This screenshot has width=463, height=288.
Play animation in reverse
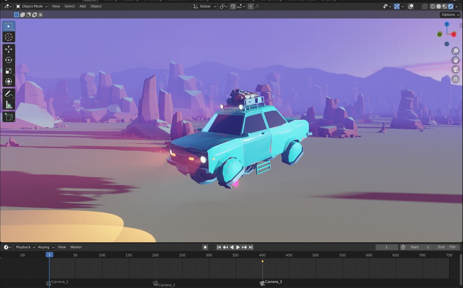232,247
